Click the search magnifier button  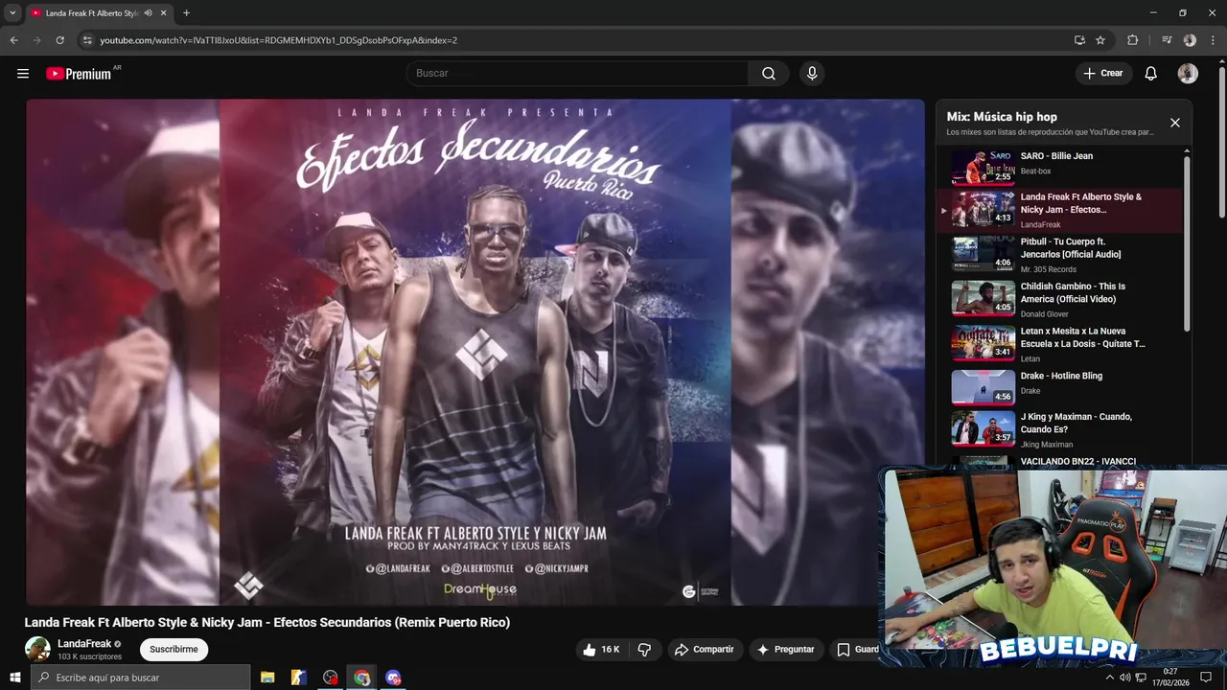click(769, 74)
